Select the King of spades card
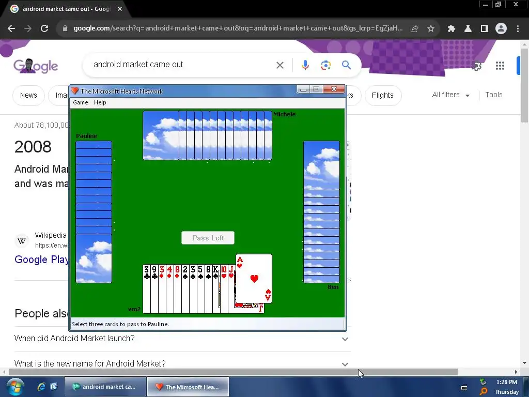 coord(216,288)
